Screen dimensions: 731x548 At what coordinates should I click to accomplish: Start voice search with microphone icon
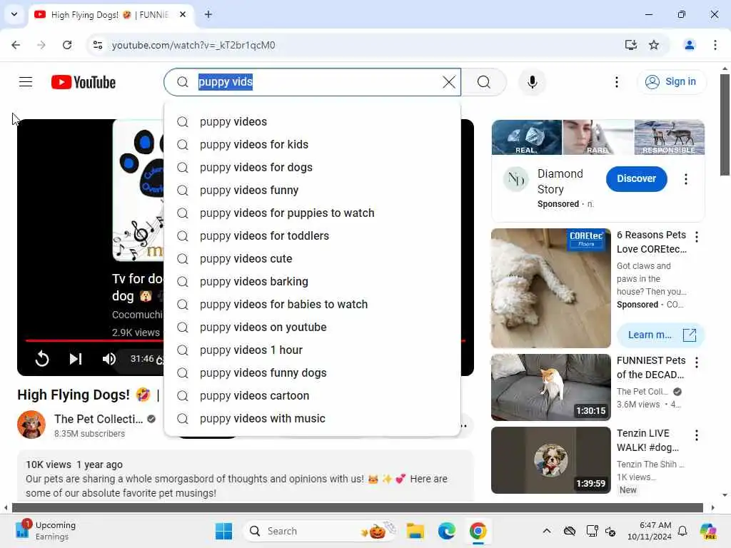click(x=532, y=82)
